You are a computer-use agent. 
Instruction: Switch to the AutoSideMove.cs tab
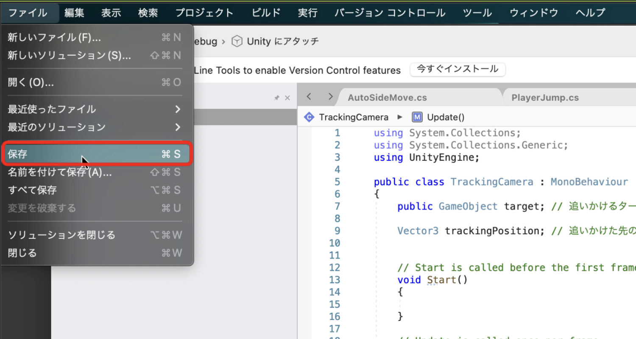point(387,98)
